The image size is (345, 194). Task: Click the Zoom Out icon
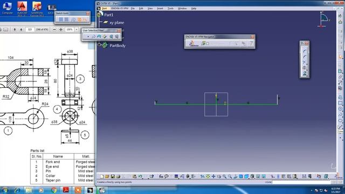click(x=230, y=176)
